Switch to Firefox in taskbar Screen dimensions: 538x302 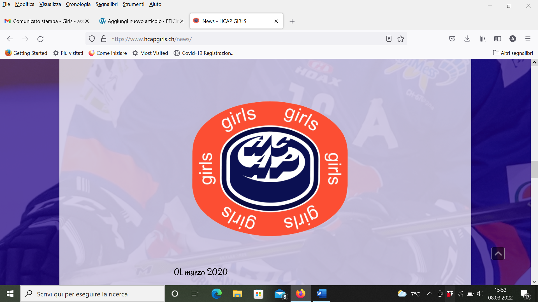(301, 294)
